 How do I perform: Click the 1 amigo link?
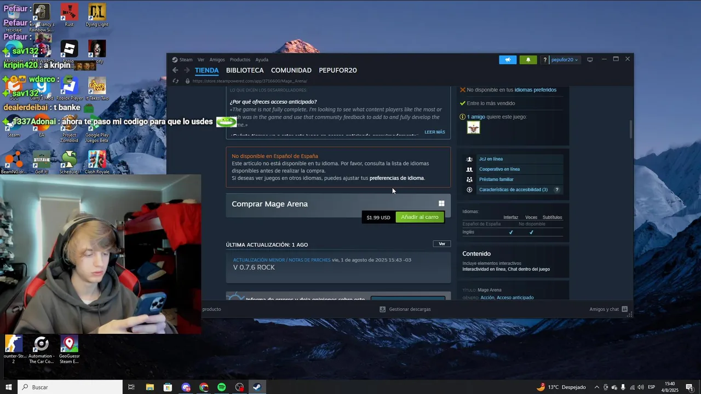(x=476, y=117)
